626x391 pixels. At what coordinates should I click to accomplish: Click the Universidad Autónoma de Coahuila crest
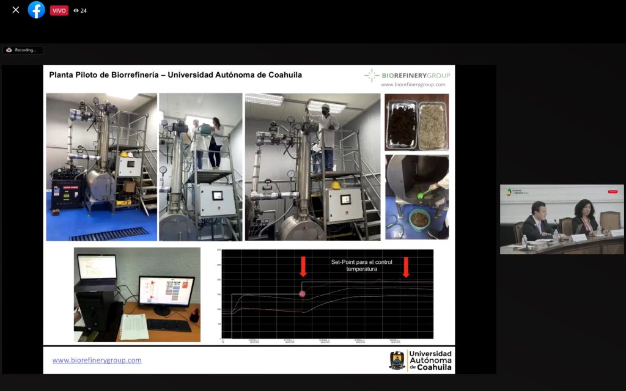pos(397,360)
